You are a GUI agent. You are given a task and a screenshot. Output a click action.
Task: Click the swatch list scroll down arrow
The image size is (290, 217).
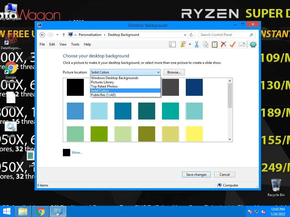click(230, 139)
